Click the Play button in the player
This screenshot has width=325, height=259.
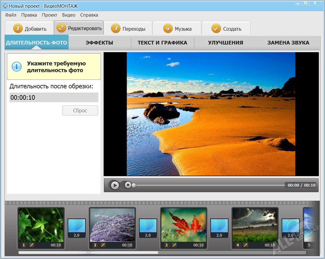[115, 185]
